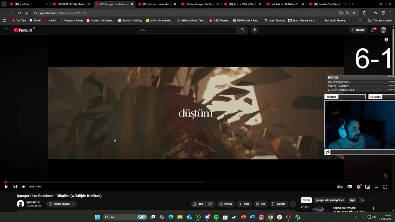Start voice search with the microphone
Screen dimensions: 395x222
click(x=255, y=30)
